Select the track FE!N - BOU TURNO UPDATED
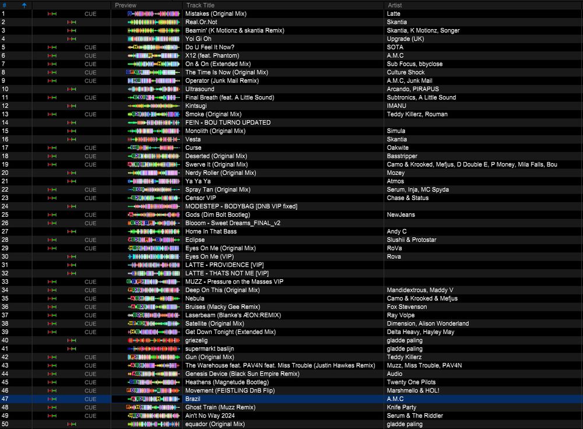583x429 pixels. (x=228, y=122)
